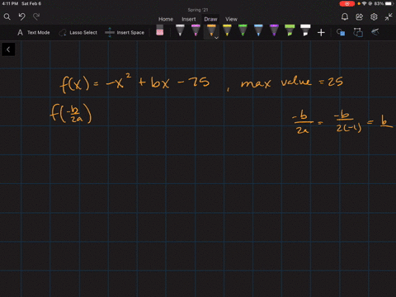Expand the page navigation back arrow
Viewport: 396px width, 297px height.
coord(8,49)
